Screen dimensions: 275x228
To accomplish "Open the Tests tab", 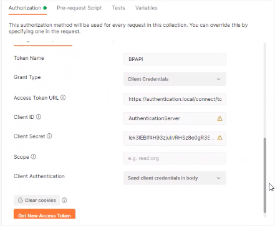I will click(118, 8).
